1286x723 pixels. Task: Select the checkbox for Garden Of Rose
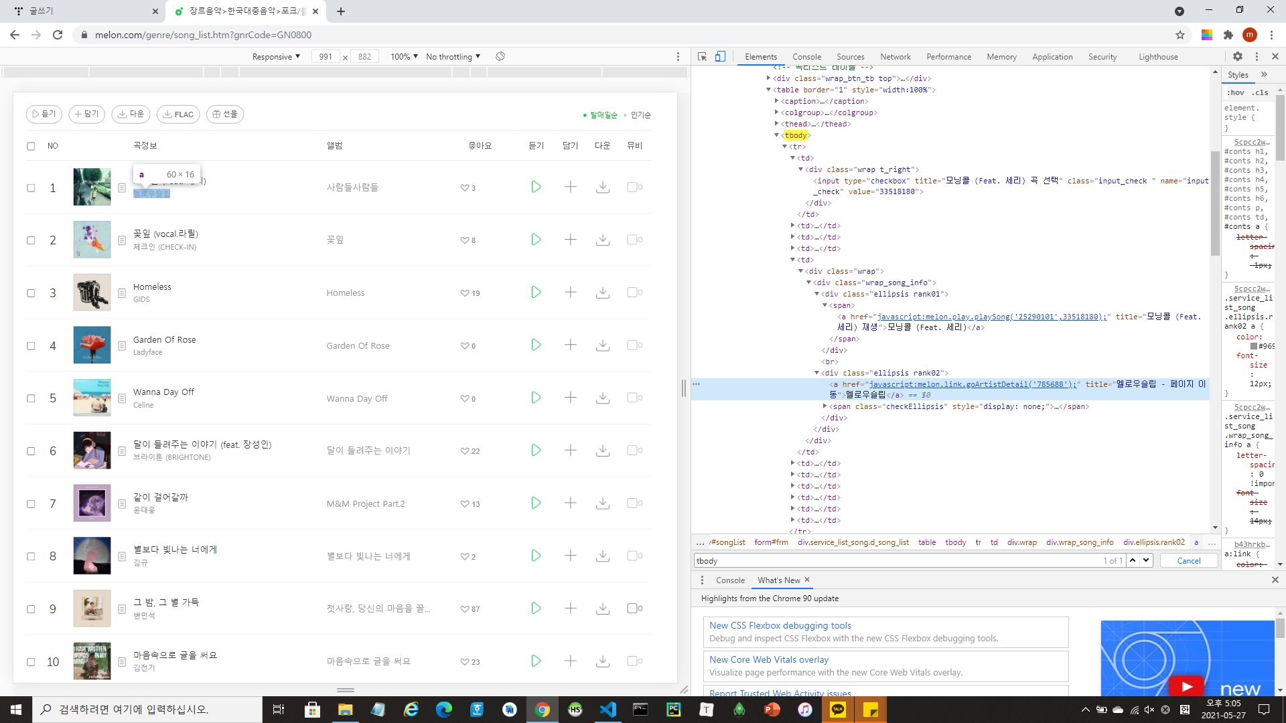(31, 346)
